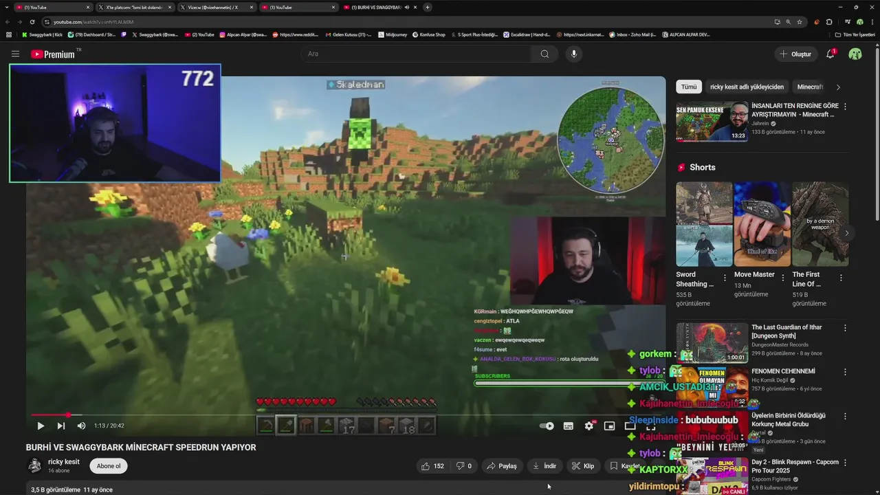
Task: Start voice search with microphone icon
Action: (573, 54)
